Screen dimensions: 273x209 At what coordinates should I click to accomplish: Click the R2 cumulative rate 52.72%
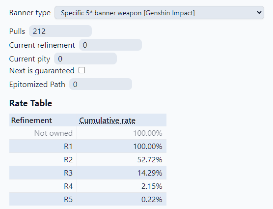click(150, 159)
